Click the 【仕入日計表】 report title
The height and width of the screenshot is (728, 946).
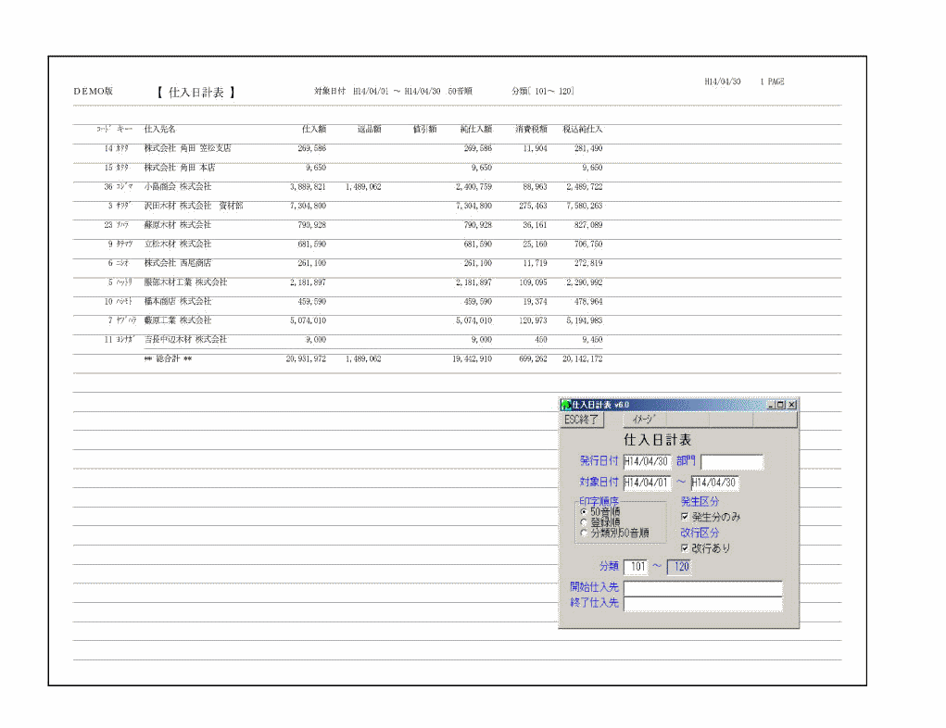coord(196,93)
